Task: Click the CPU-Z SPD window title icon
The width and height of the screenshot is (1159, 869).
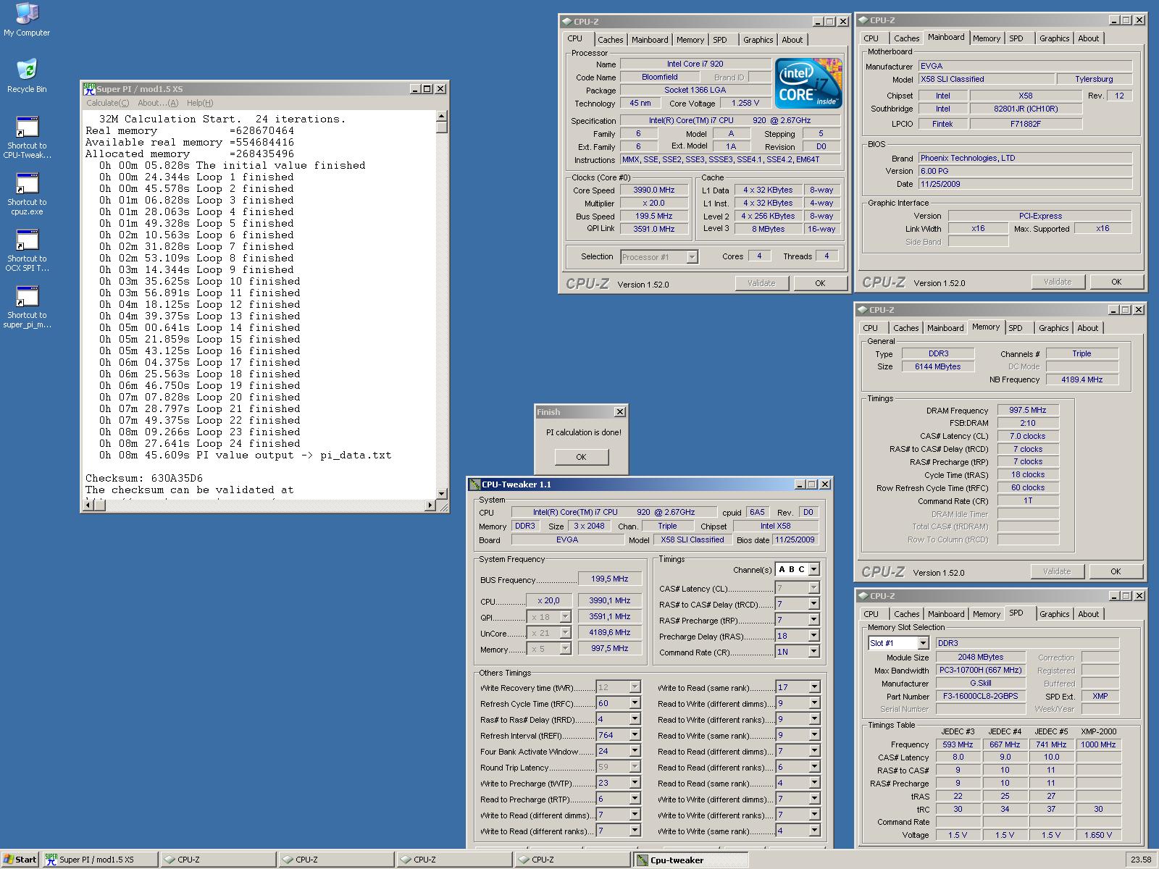Action: pyautogui.click(x=863, y=596)
